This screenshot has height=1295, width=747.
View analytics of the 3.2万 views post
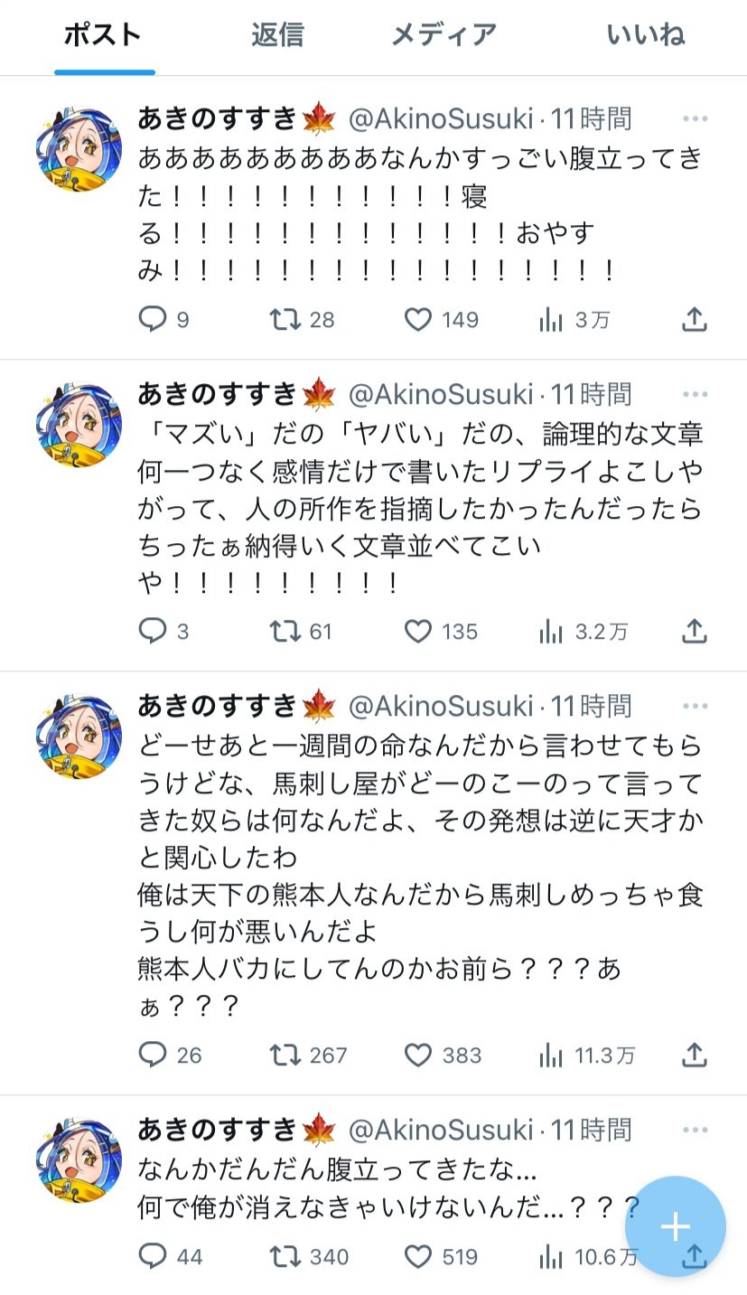click(551, 631)
